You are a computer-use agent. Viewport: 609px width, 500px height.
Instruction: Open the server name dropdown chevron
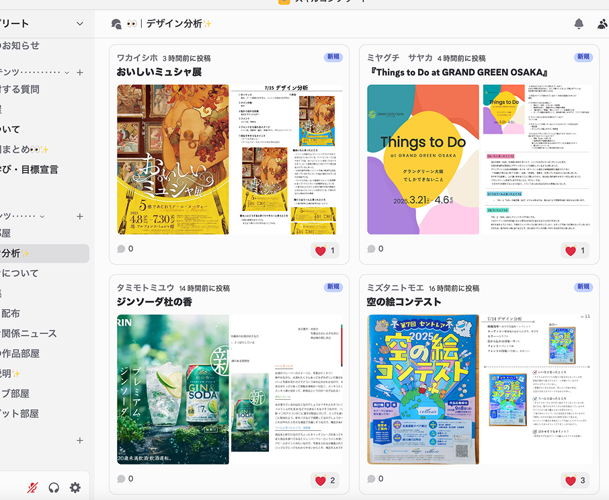click(80, 24)
